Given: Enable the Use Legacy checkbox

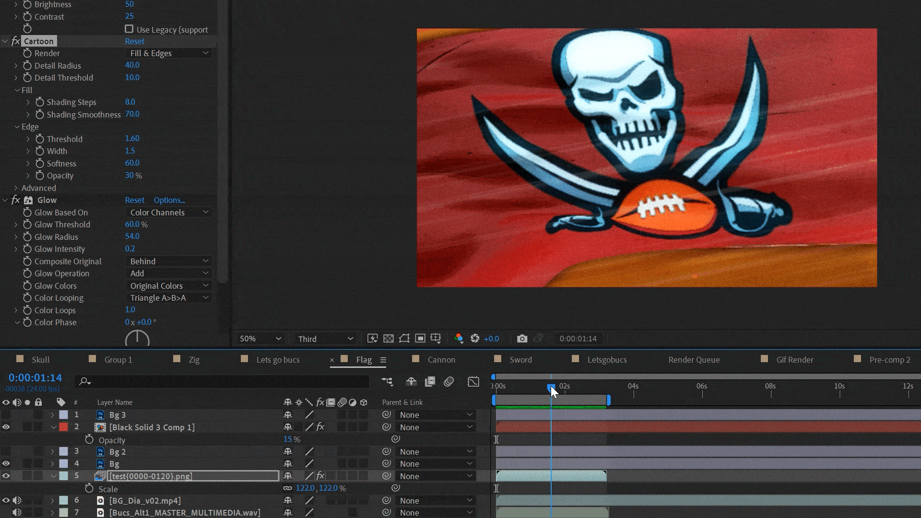Looking at the screenshot, I should click(129, 29).
